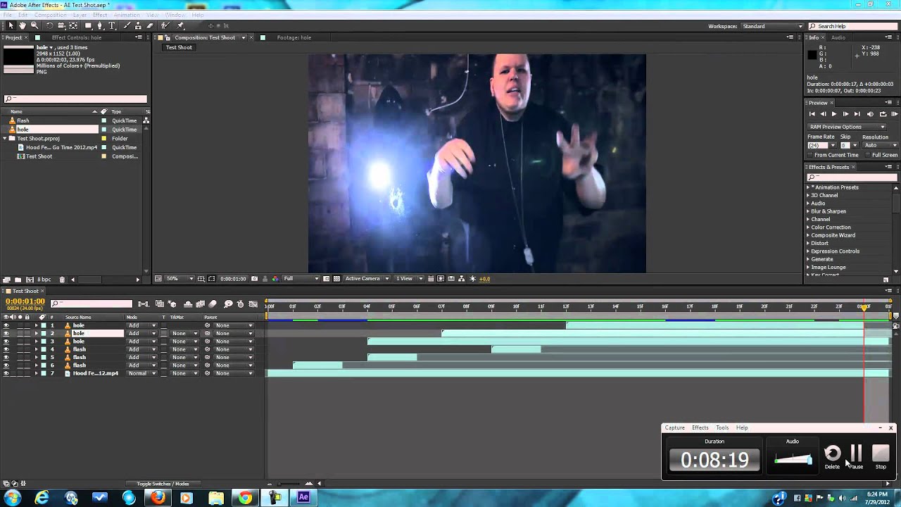Toggle the transparency grid in viewer
The image size is (901, 507).
tap(336, 278)
